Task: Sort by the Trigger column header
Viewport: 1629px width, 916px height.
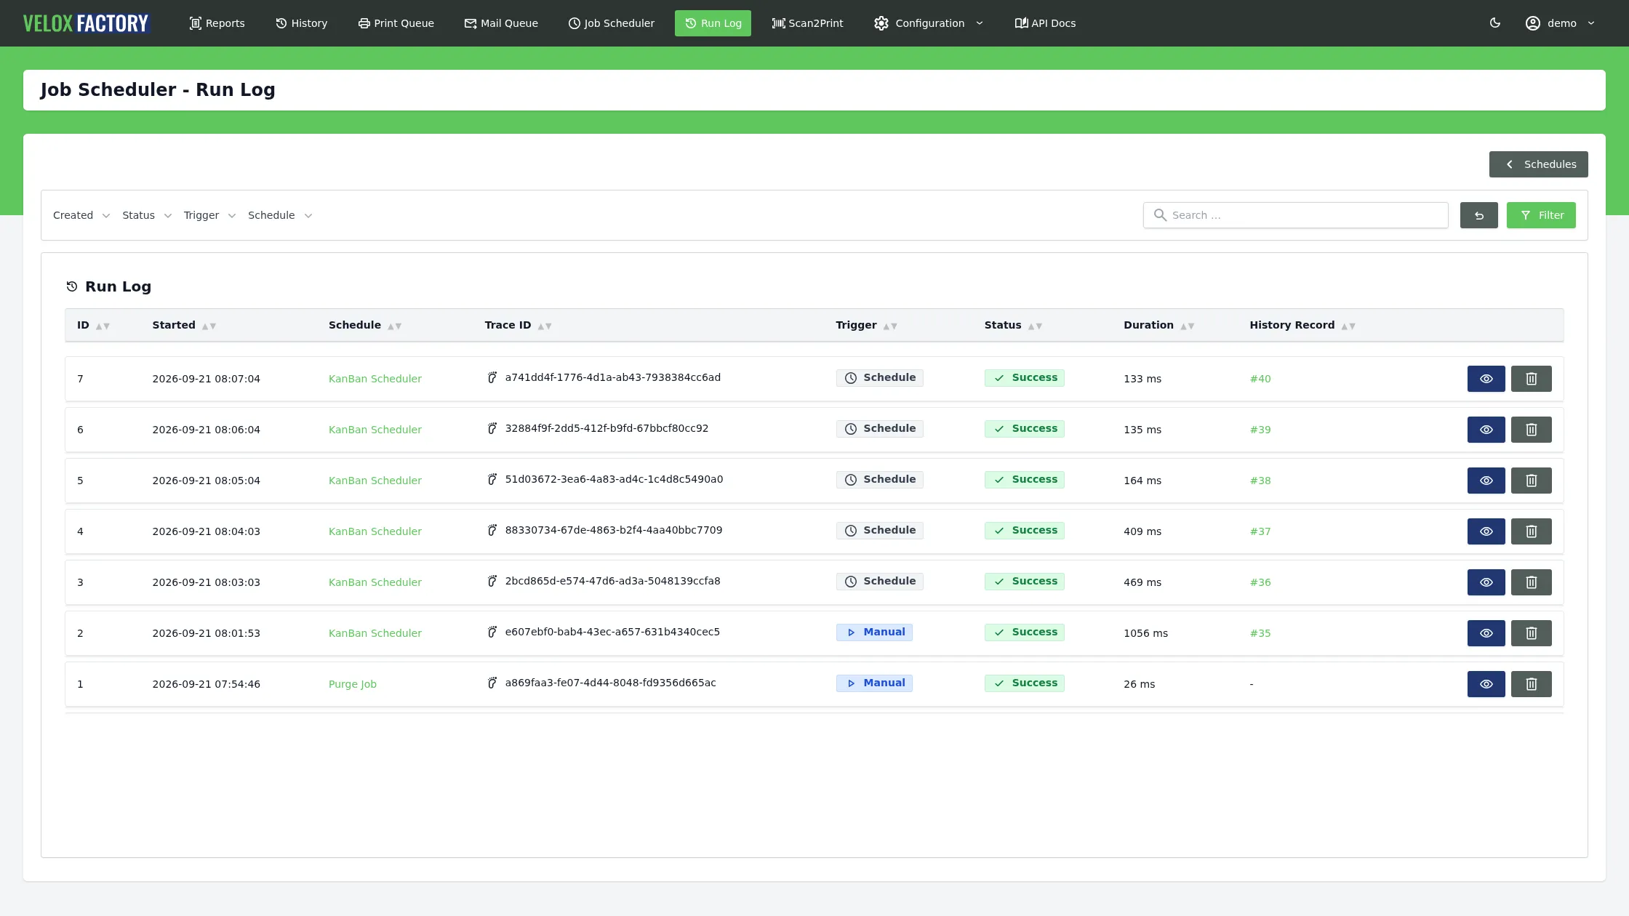Action: [x=866, y=325]
